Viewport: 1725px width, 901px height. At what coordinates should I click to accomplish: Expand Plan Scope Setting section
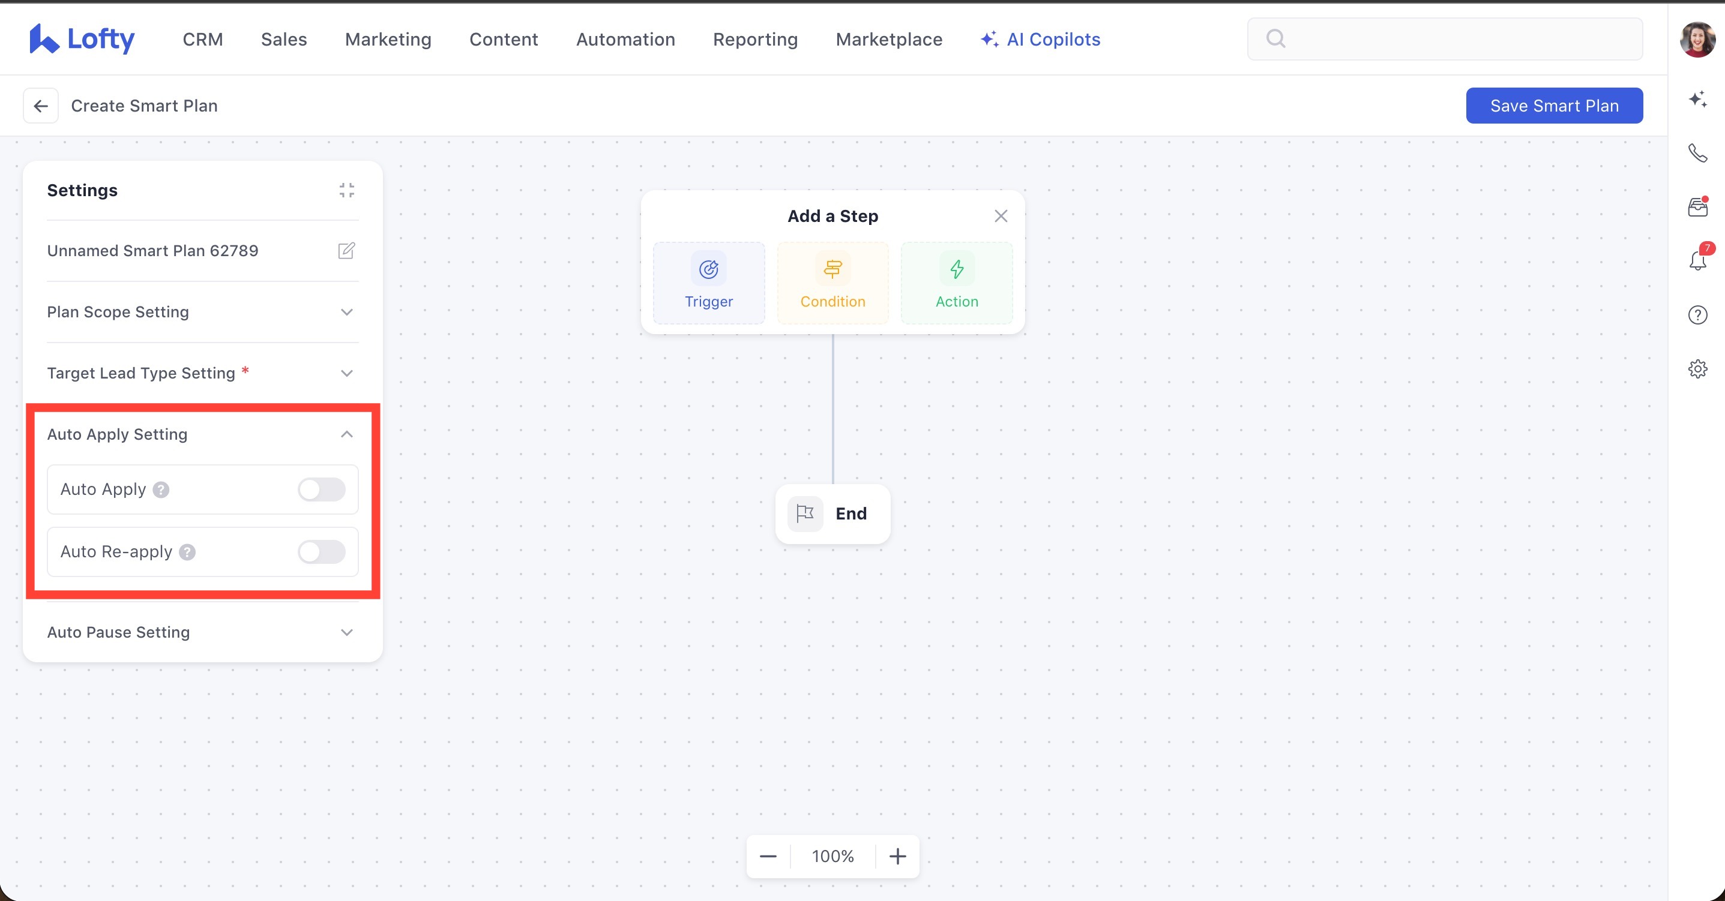tap(202, 312)
